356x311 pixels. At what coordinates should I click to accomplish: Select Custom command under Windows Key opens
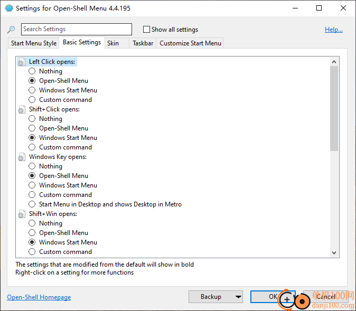32,195
